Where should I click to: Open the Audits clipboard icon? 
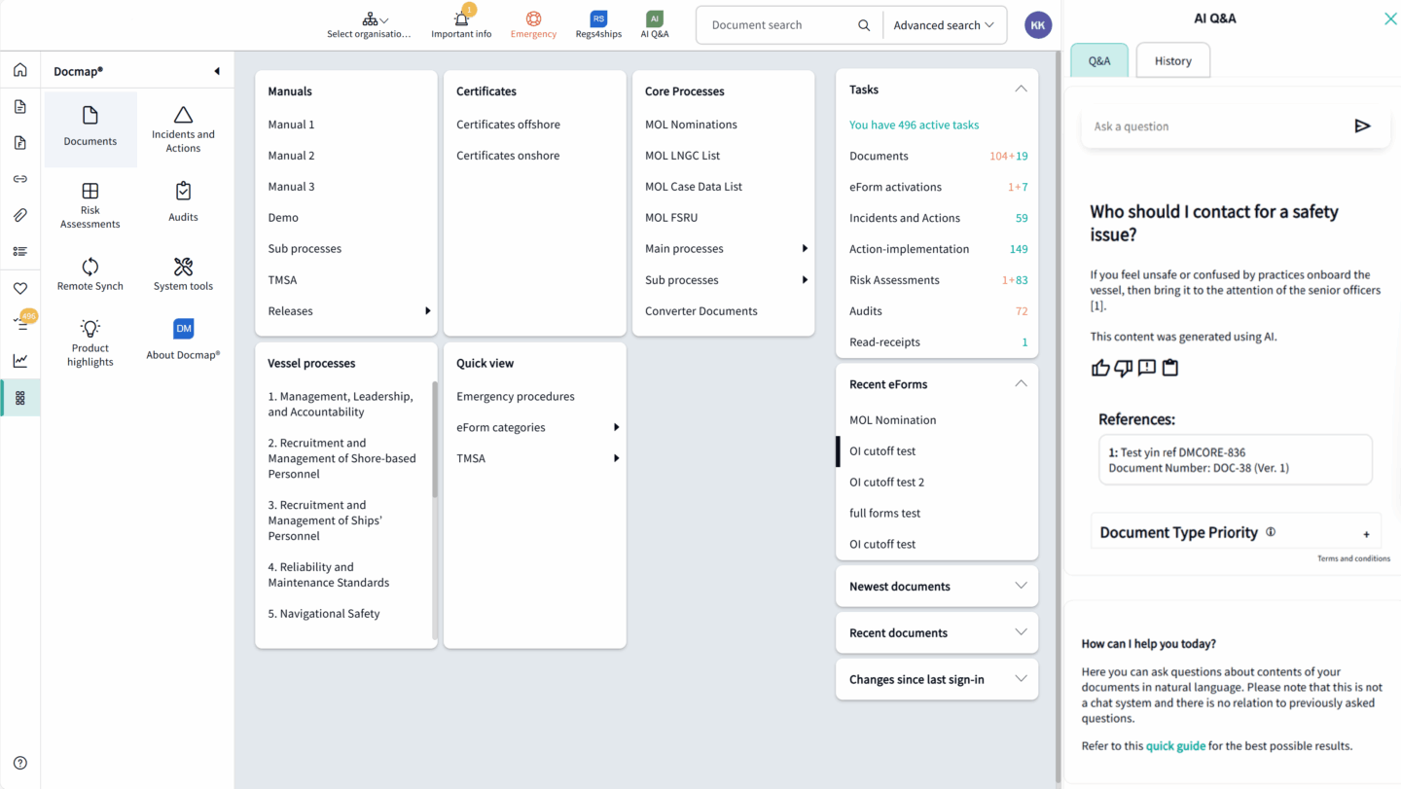coord(183,192)
